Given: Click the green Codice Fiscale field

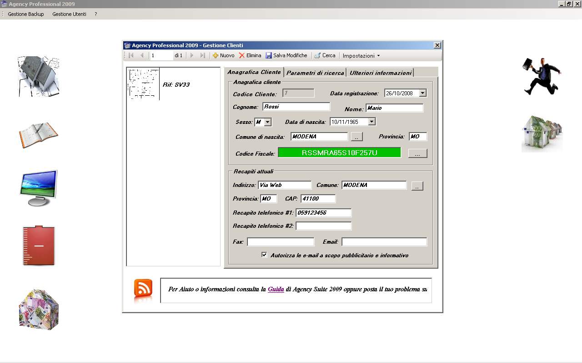Looking at the screenshot, I should click(x=340, y=153).
